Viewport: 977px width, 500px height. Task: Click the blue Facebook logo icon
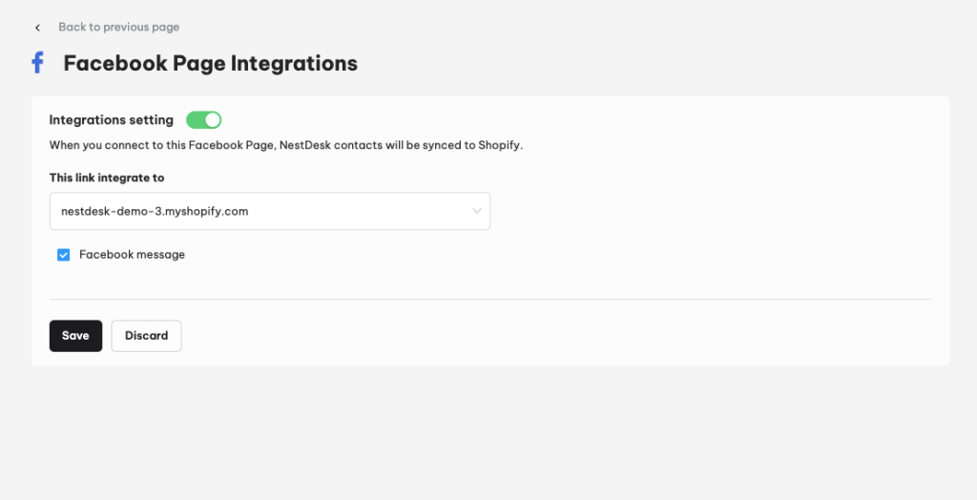[38, 63]
